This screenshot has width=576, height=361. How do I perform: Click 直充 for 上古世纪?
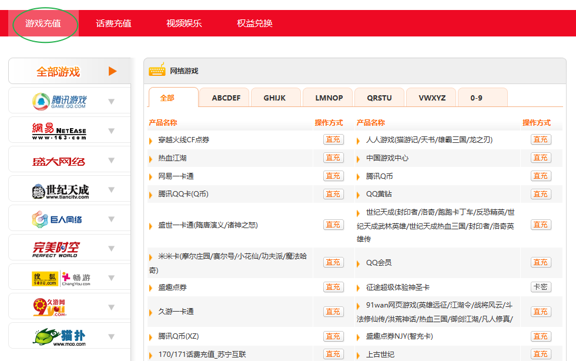click(541, 353)
